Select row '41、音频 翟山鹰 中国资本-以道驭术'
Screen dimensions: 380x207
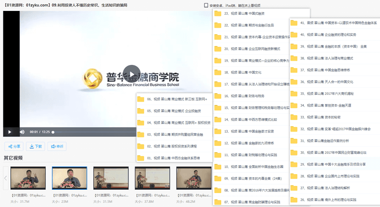(335, 23)
